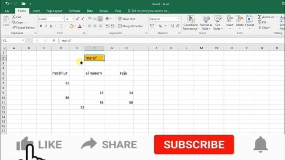285x160 pixels.
Task: Click the Increase Decimal icon
Action: 172,26
